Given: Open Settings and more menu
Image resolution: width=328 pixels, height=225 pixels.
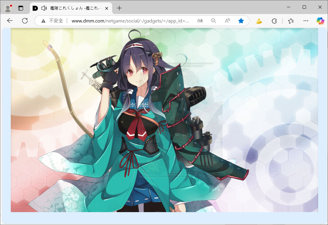Looking at the screenshot, I should click(306, 21).
